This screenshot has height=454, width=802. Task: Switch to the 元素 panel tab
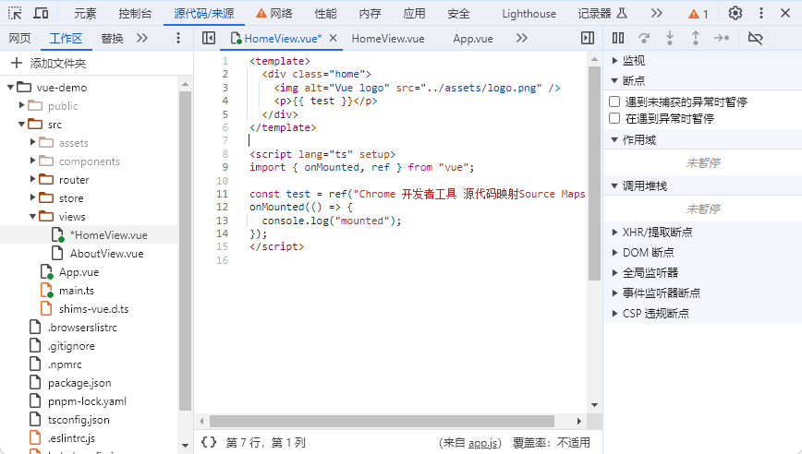click(x=85, y=13)
